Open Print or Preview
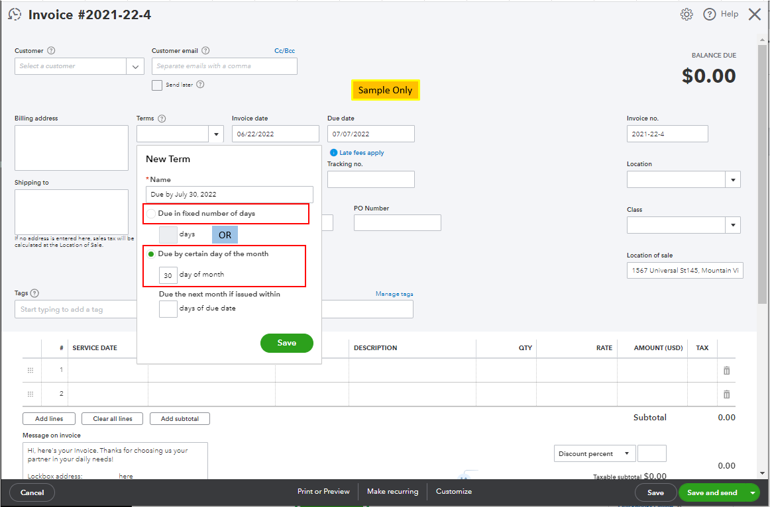 (x=323, y=492)
